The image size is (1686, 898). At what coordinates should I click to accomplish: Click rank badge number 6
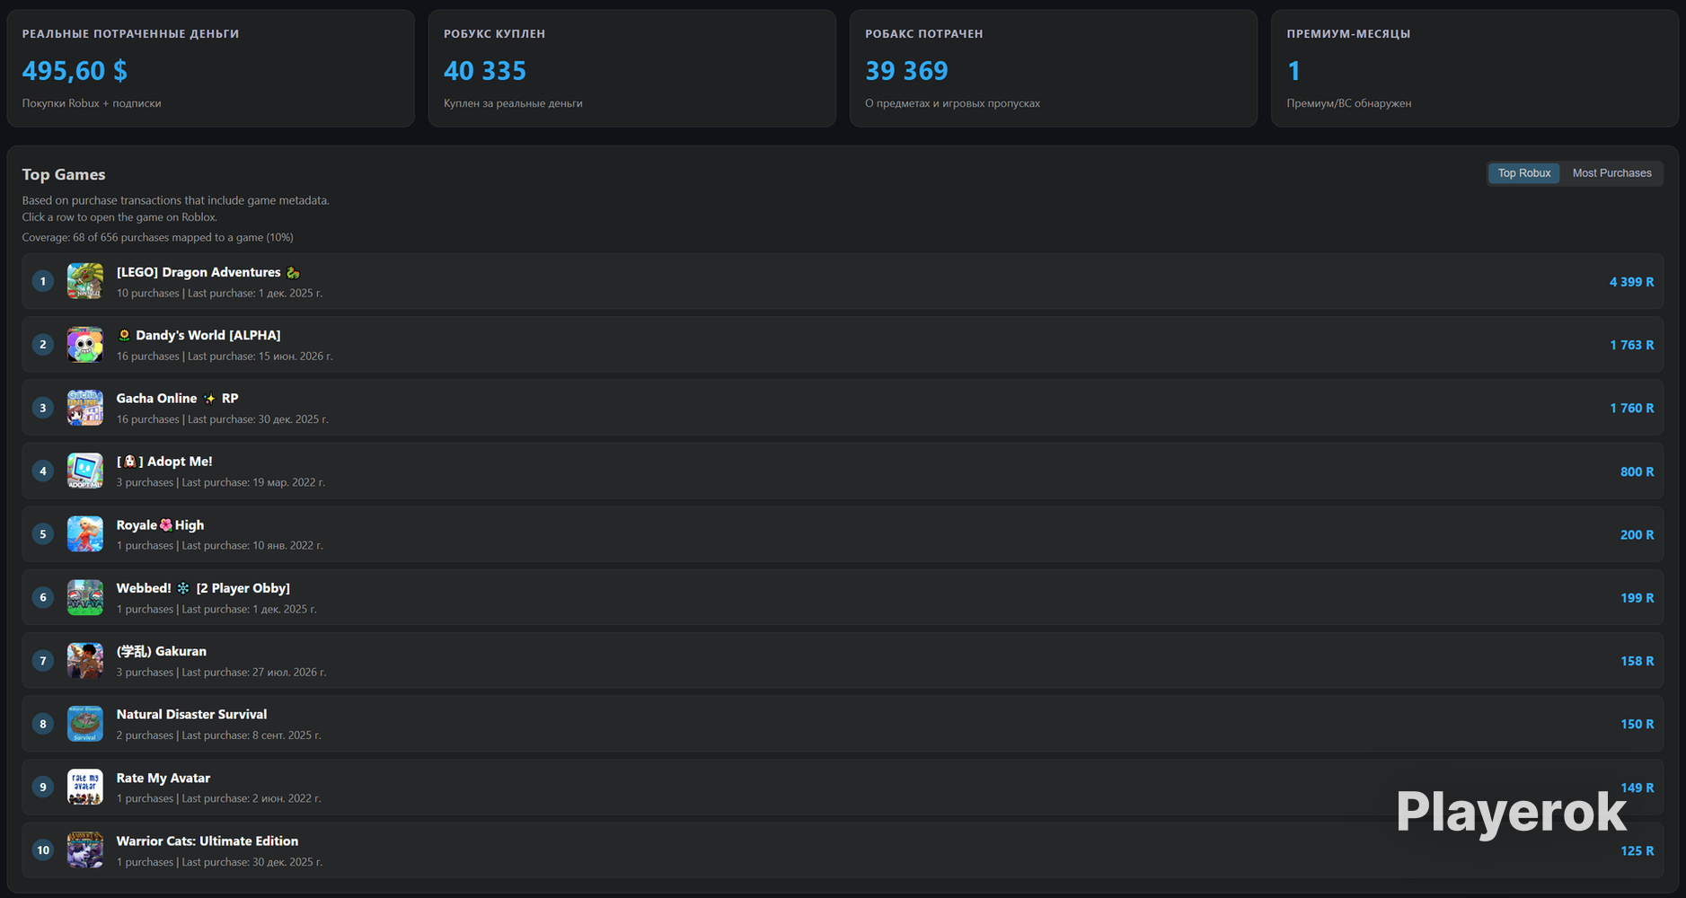[x=43, y=597]
